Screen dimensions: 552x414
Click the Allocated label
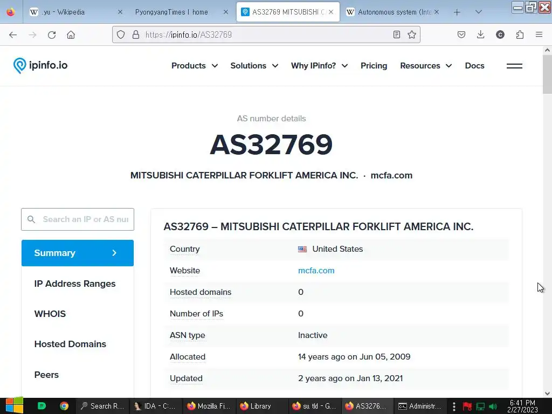pyautogui.click(x=188, y=357)
